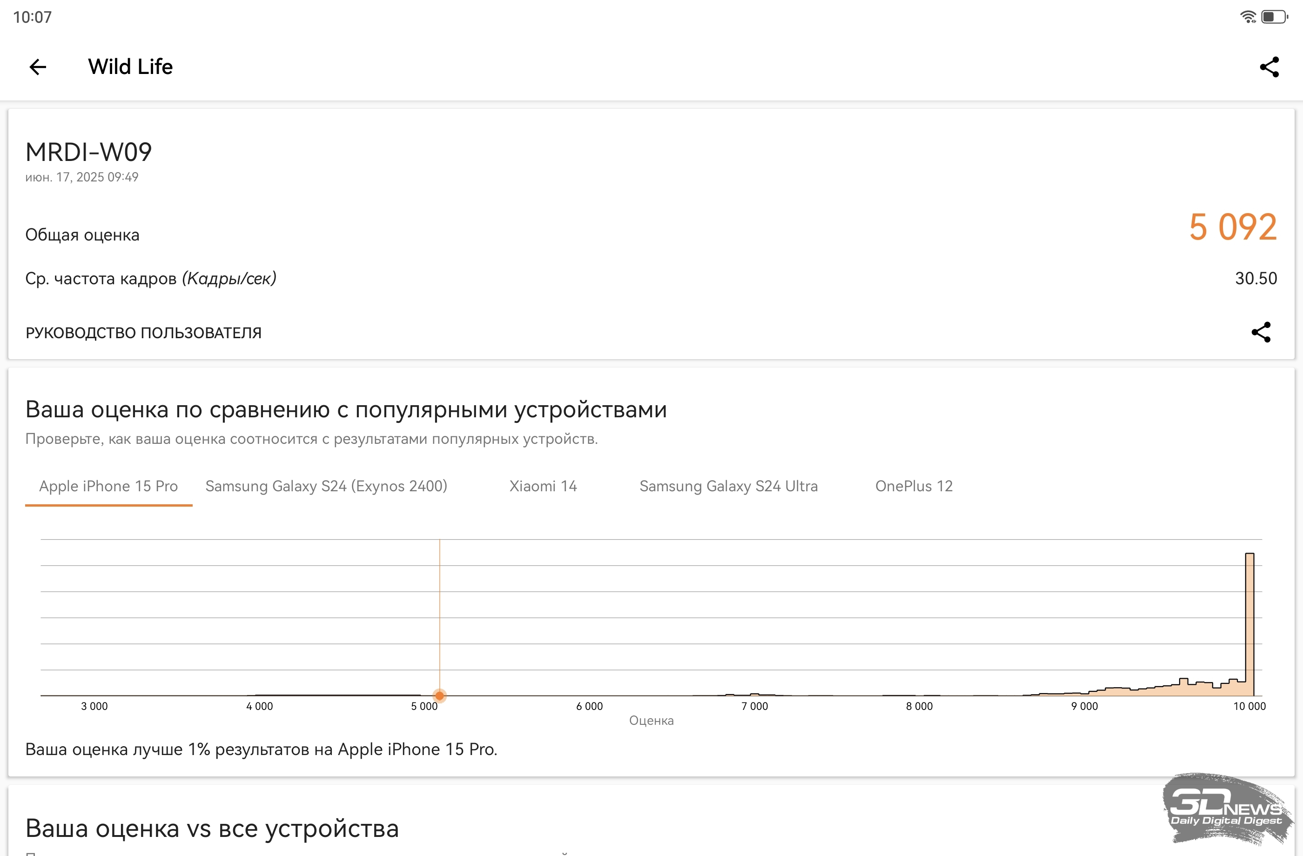The height and width of the screenshot is (856, 1303).
Task: Tap the tall histogram bar near 10 000
Action: [x=1249, y=624]
